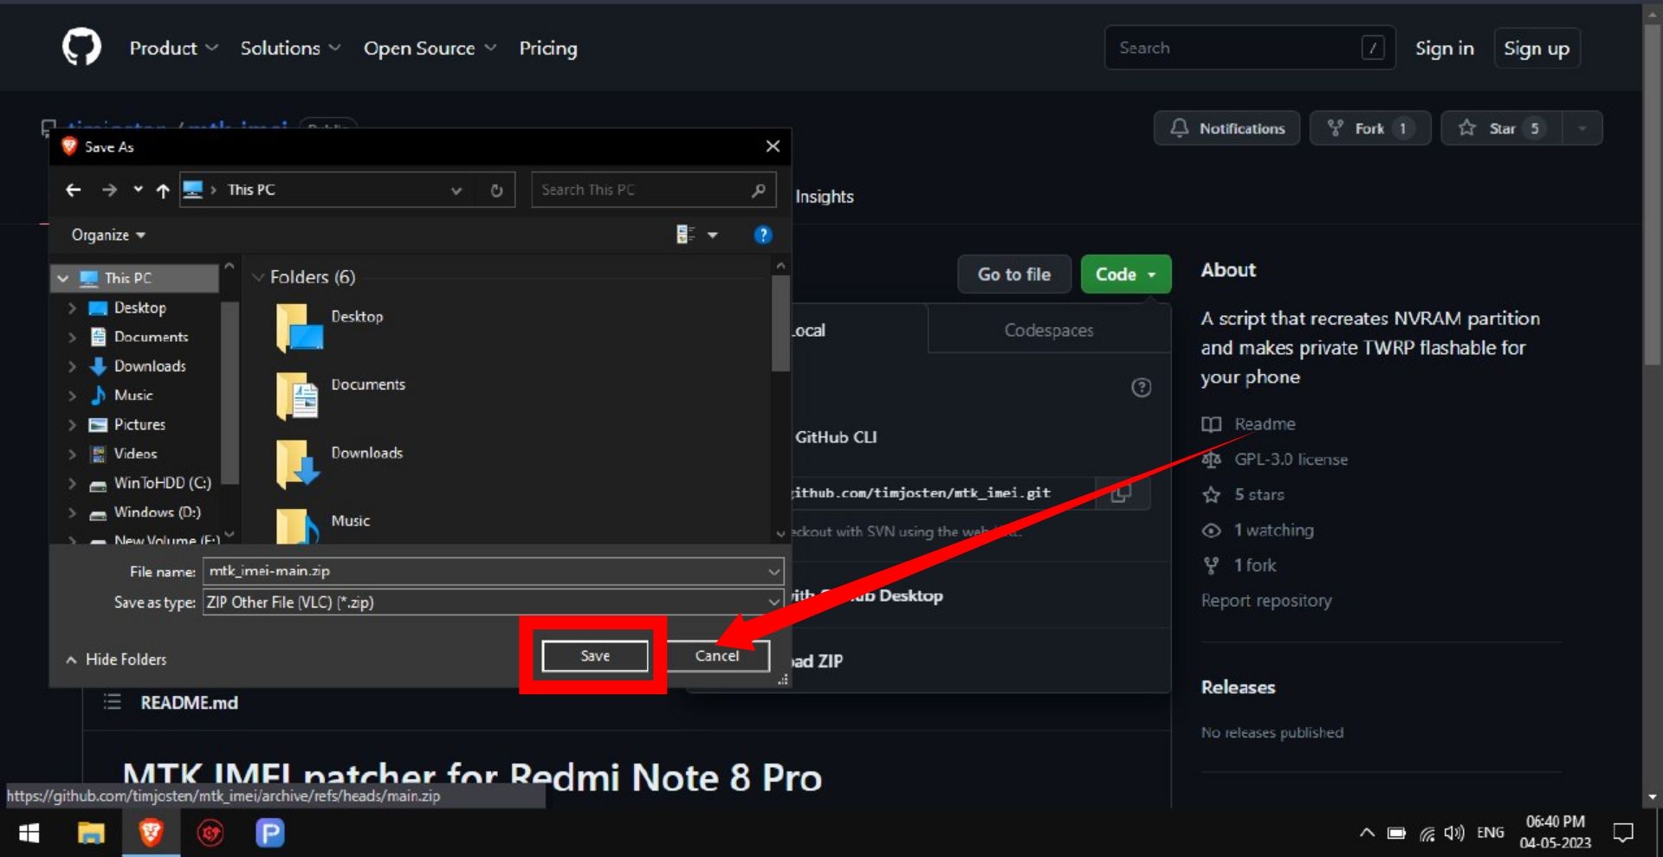The width and height of the screenshot is (1663, 857).
Task: Click Hide Folders toggle
Action: pos(117,660)
